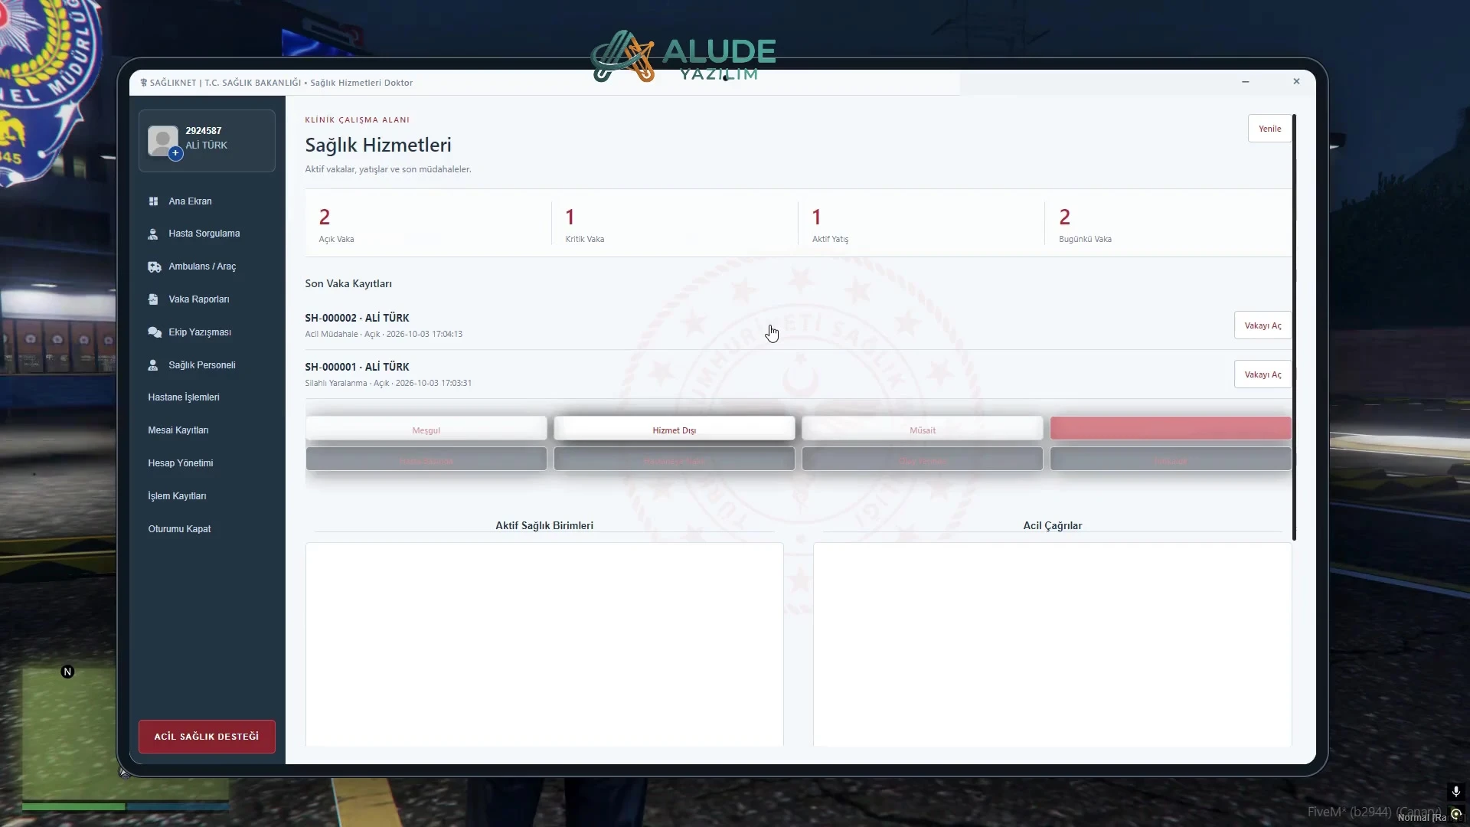1470x827 pixels.
Task: Set status to Meşgul
Action: click(426, 430)
